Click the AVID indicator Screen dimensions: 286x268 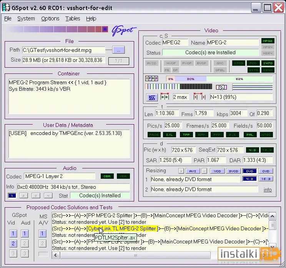[151, 63]
